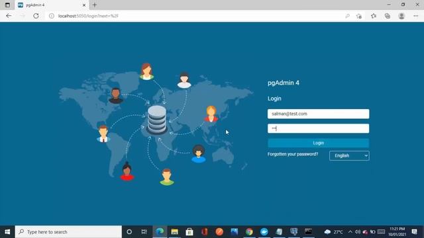Click into the password field
This screenshot has height=238, width=424.
coord(318,128)
